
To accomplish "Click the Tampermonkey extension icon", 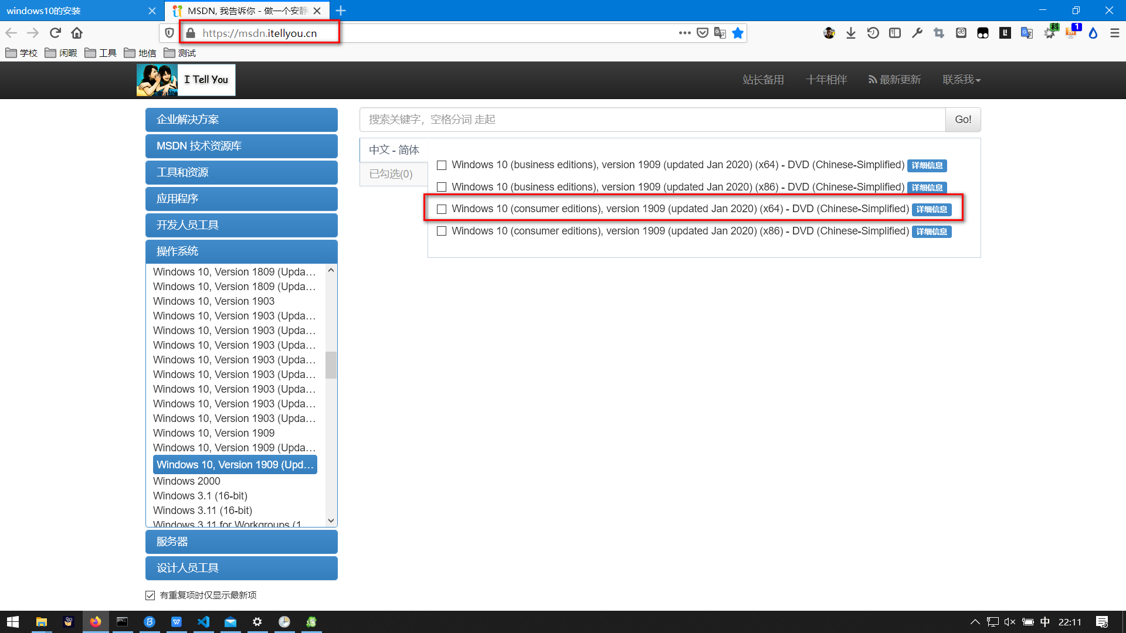I will [983, 33].
